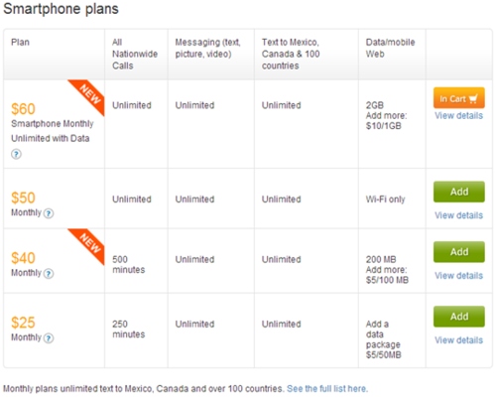Add the $25 Monthly plan
This screenshot has height=398, width=496.
click(x=459, y=317)
